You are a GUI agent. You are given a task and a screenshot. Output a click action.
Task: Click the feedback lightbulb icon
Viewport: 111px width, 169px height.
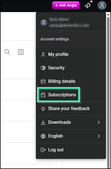[43, 109]
